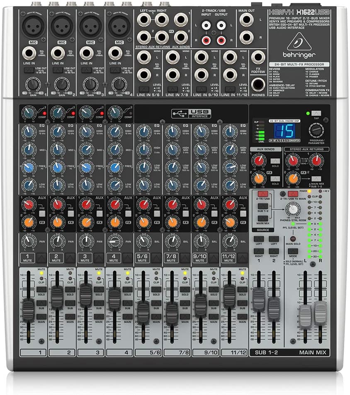Click the PHONES/CTRL ROOM knob
This screenshot has height=395, width=350.
point(293,209)
